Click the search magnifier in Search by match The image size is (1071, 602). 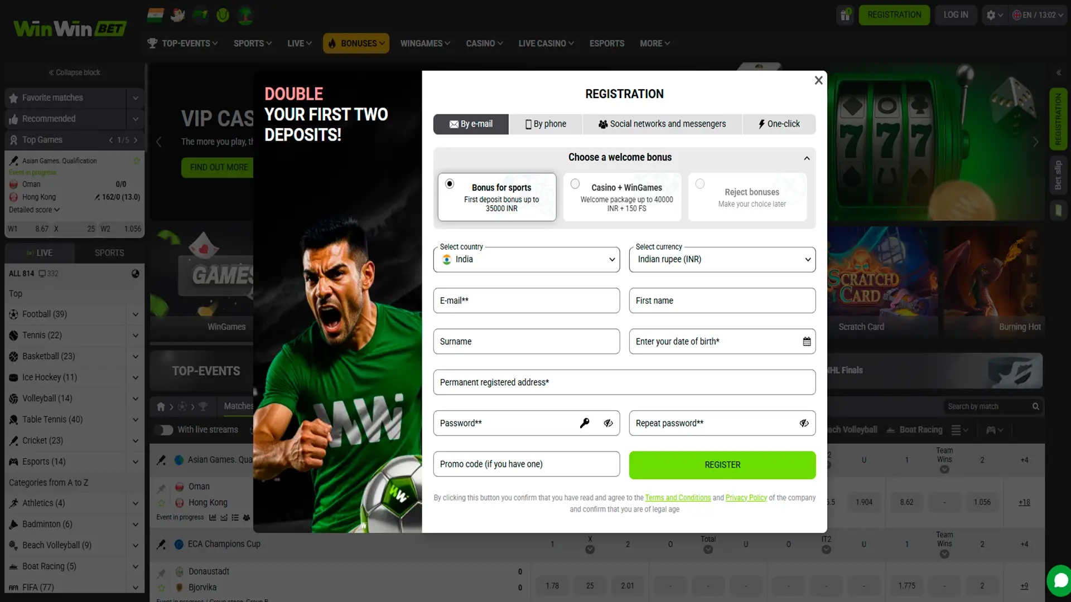pos(1035,406)
